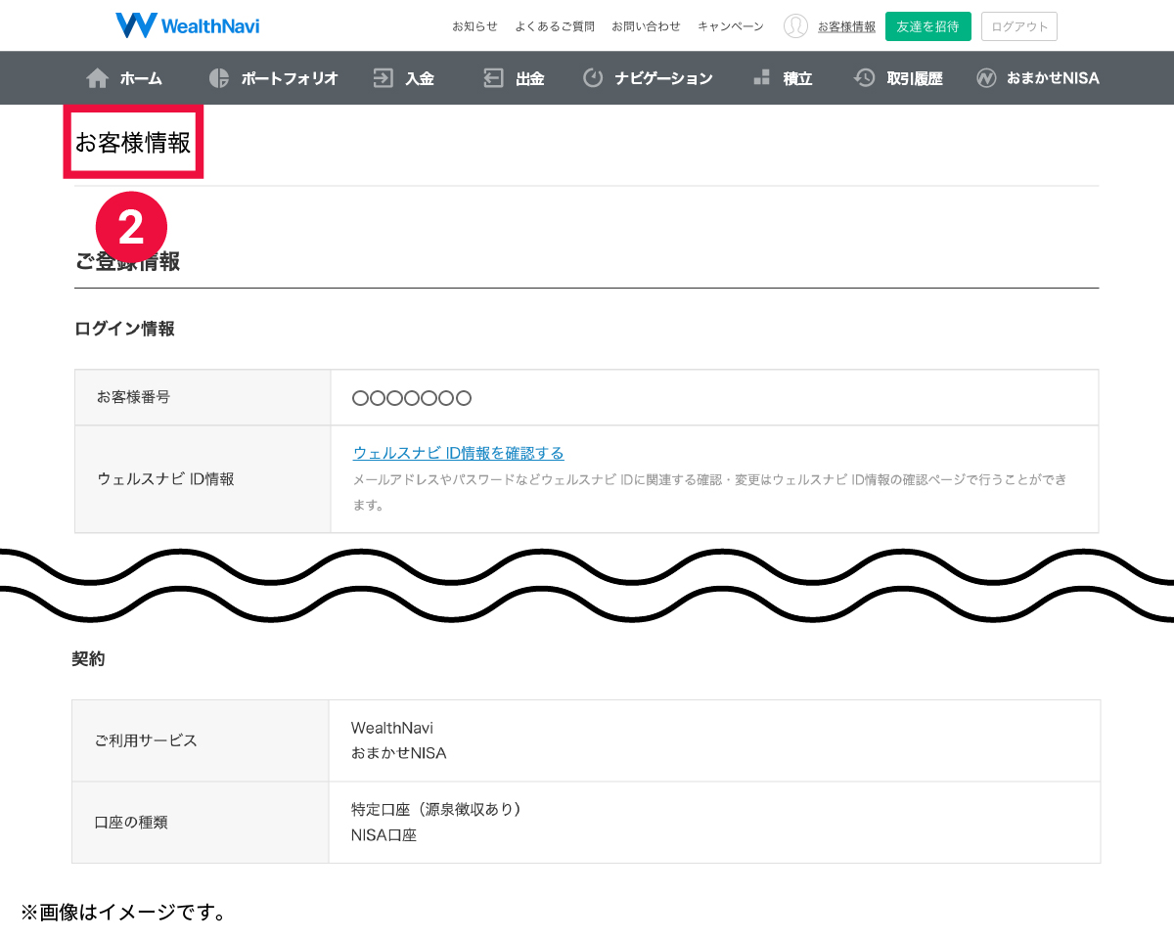The width and height of the screenshot is (1174, 939).
Task: Click the お客様番号 value ○○○○○○○
Action: tap(412, 398)
